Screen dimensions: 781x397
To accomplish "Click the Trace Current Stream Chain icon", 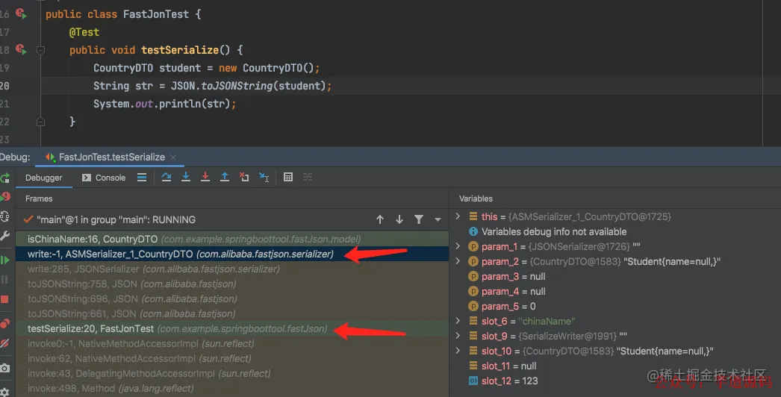I will [308, 177].
